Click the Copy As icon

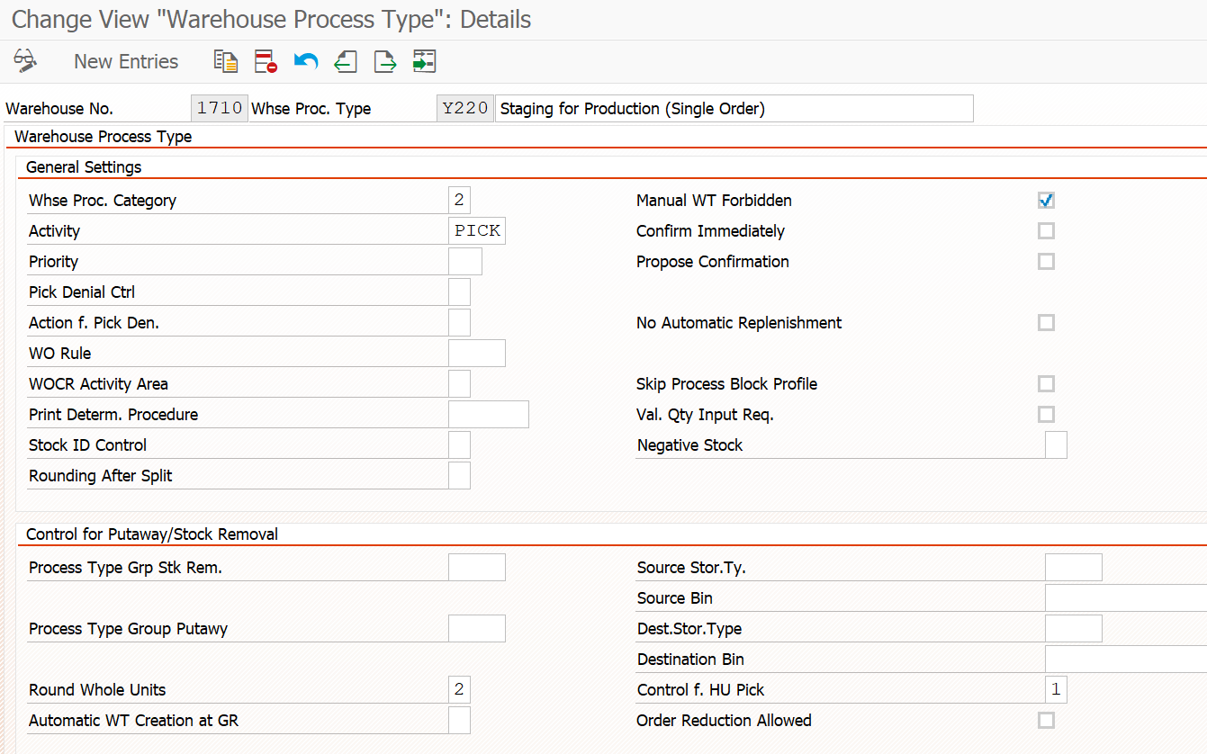pos(225,61)
